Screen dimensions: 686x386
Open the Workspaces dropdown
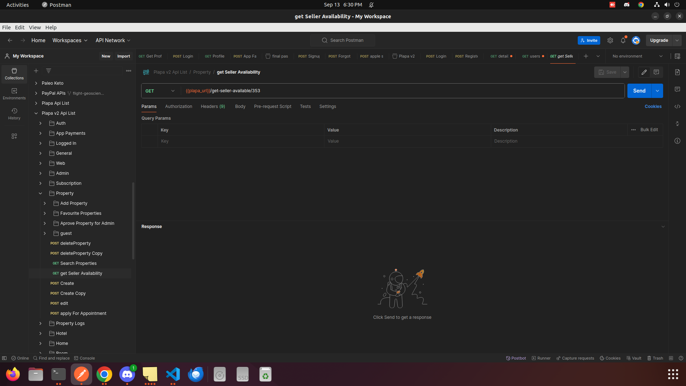[70, 40]
